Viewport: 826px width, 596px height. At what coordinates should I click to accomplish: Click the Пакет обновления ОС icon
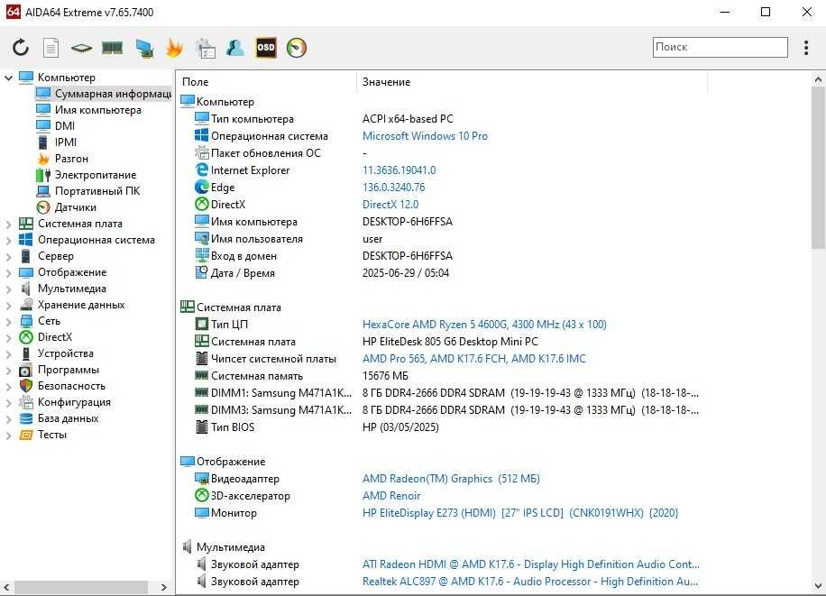(201, 152)
